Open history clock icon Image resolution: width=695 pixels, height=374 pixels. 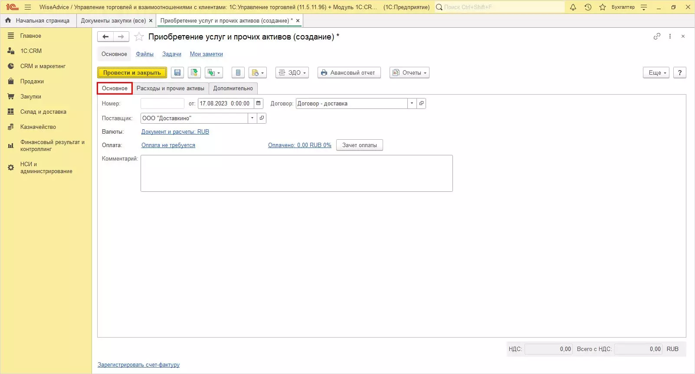588,7
